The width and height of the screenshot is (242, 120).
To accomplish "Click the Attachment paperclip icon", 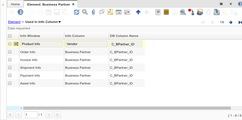I will 93,12.
